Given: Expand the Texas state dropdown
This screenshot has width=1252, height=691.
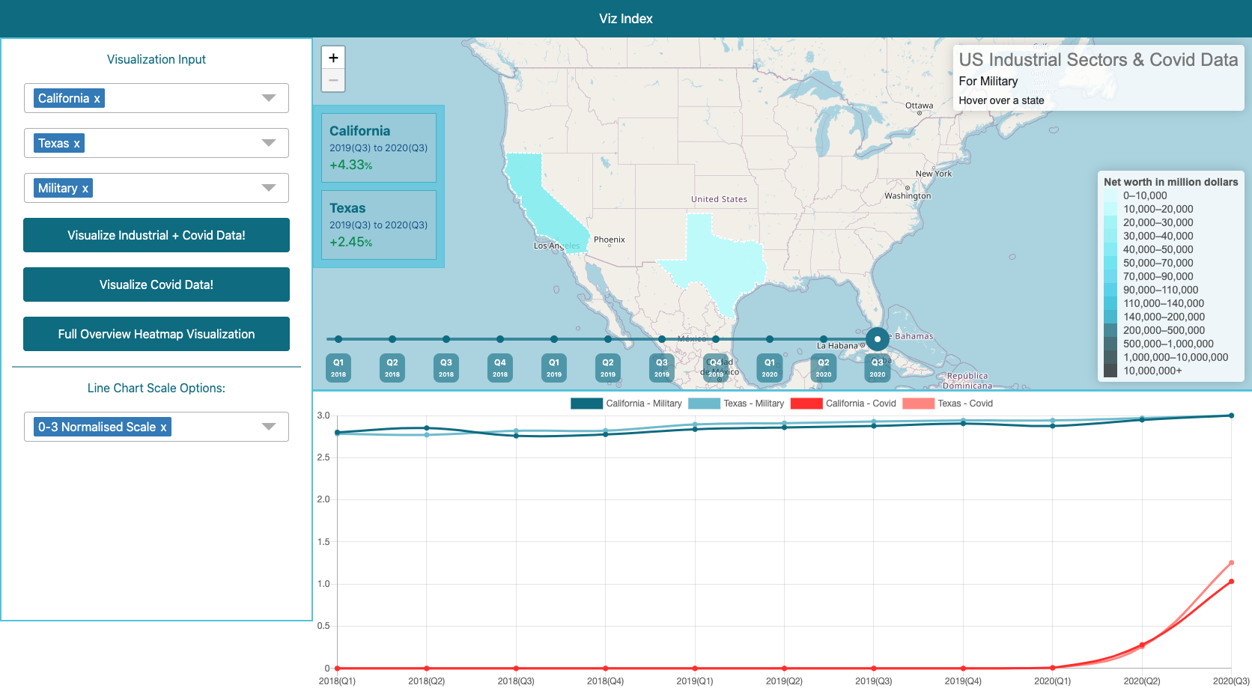Looking at the screenshot, I should point(269,143).
